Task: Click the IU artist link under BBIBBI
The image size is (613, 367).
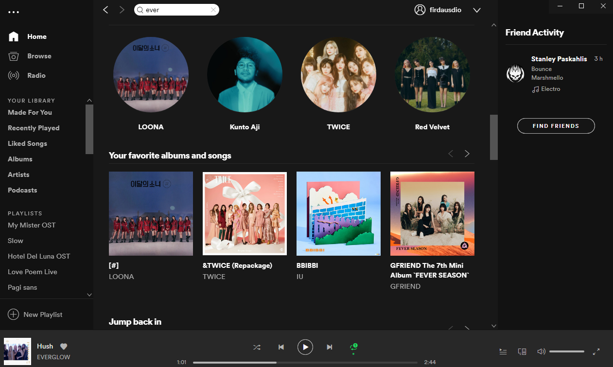Action: pos(300,277)
